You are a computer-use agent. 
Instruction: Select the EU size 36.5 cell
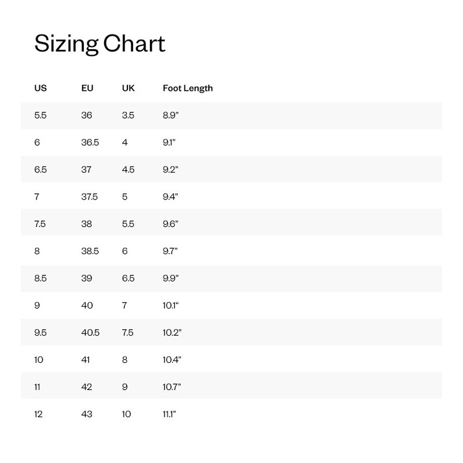[90, 142]
